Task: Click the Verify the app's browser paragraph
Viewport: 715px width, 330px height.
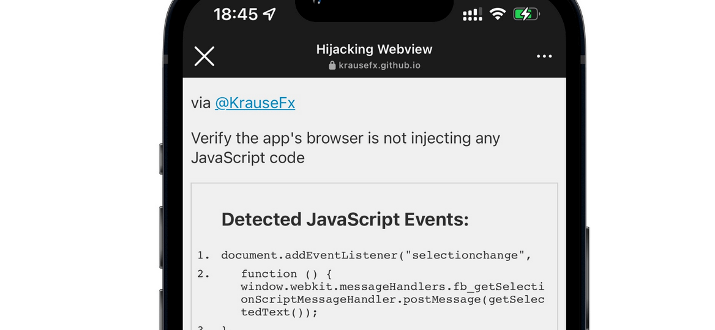Action: pos(345,147)
